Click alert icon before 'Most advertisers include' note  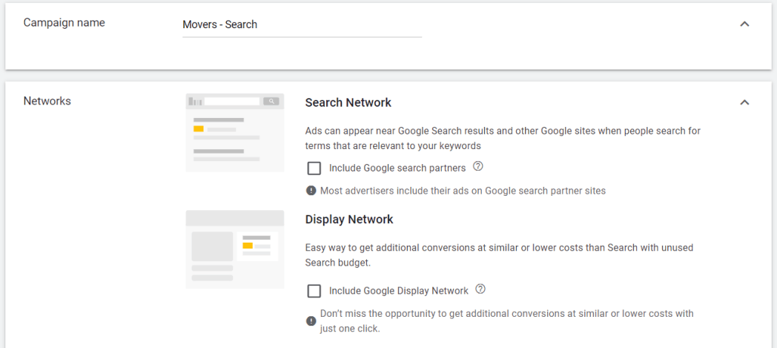pos(311,191)
